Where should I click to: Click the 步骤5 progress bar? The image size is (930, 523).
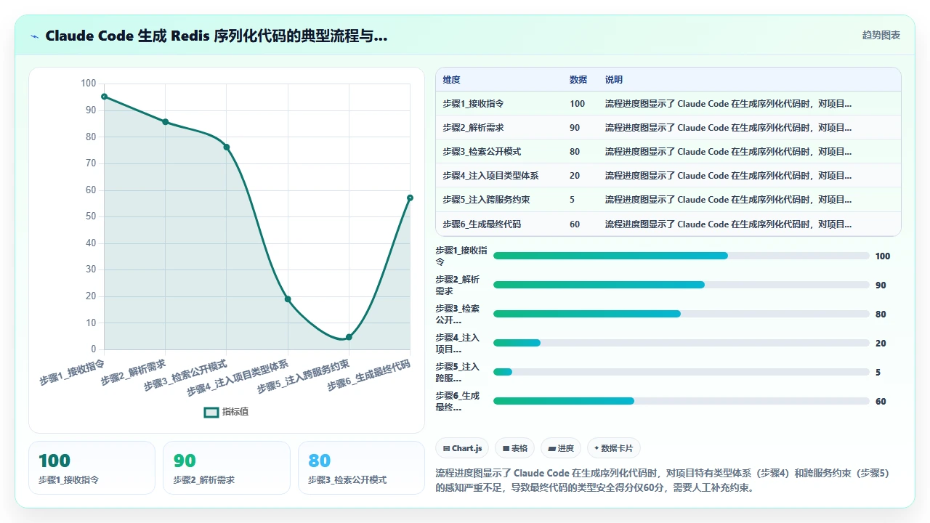682,372
